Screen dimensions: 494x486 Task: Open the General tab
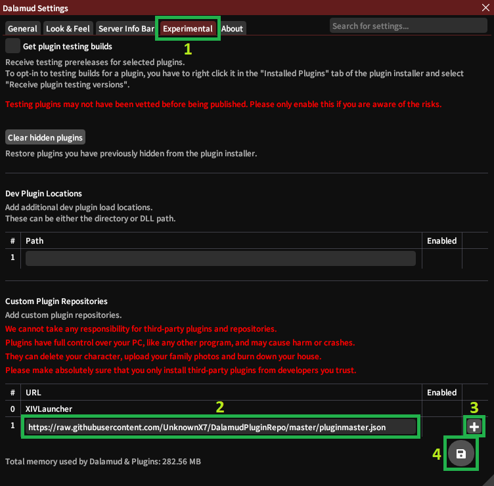click(22, 28)
